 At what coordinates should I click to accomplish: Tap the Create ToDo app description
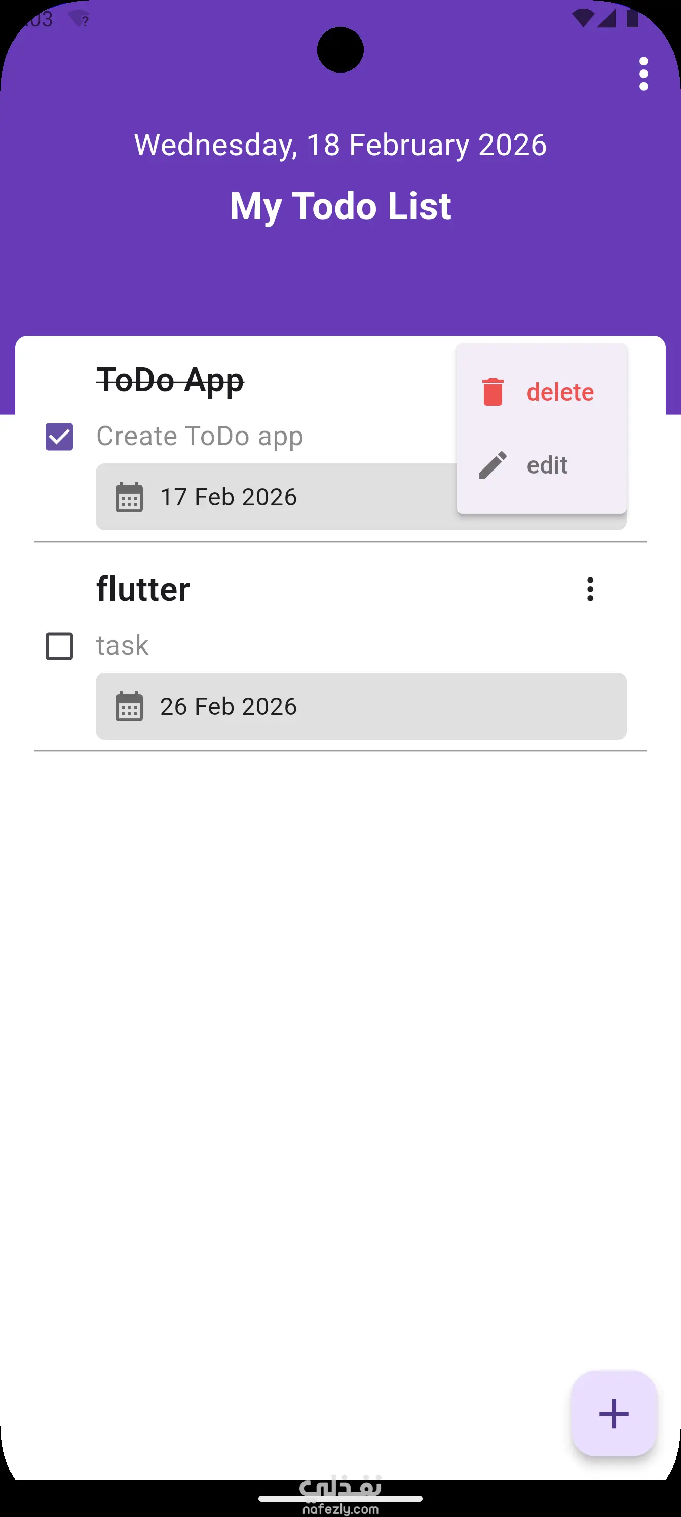200,437
